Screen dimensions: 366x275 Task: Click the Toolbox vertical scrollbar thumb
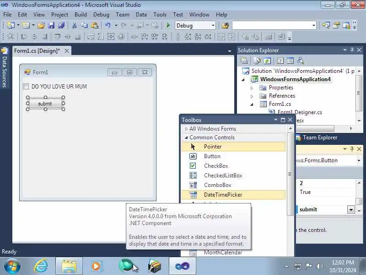pyautogui.click(x=290, y=174)
